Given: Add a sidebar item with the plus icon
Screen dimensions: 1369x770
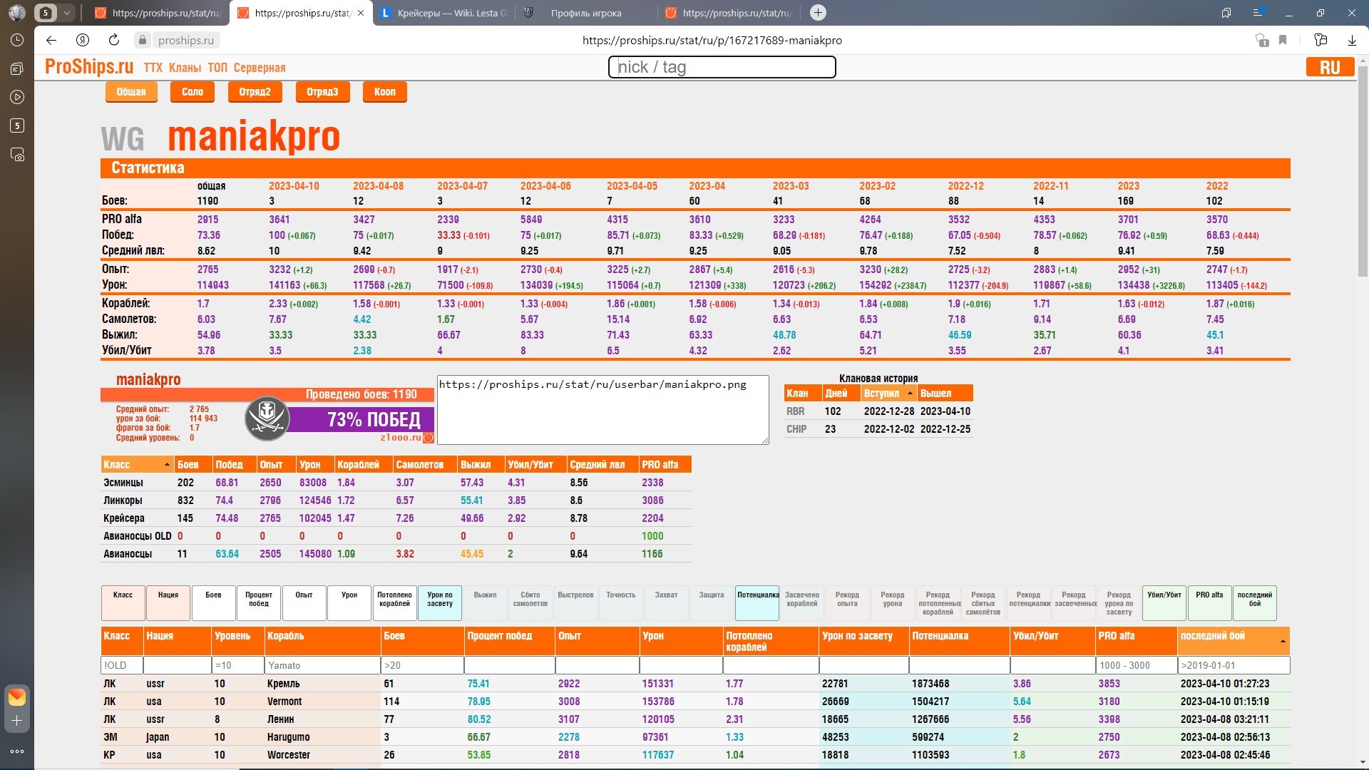Looking at the screenshot, I should 17,721.
